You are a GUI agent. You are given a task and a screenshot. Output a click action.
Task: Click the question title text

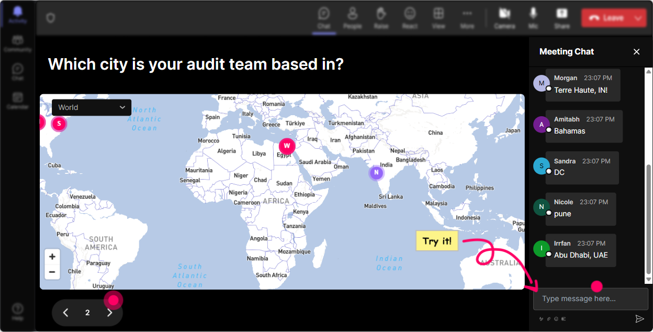pyautogui.click(x=196, y=64)
